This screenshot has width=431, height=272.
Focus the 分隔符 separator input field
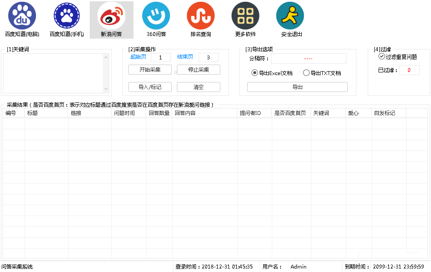(309, 59)
